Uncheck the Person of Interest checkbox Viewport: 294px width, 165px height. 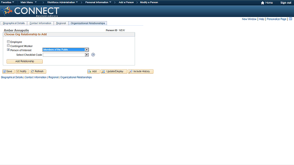pos(8,50)
